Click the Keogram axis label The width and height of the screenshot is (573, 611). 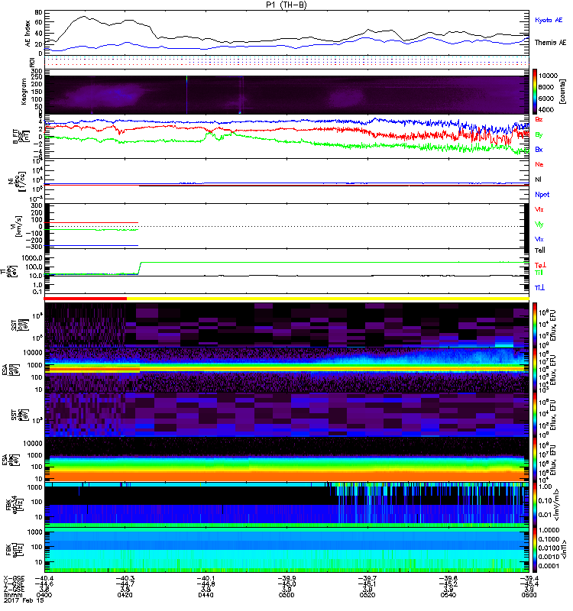[x=24, y=92]
